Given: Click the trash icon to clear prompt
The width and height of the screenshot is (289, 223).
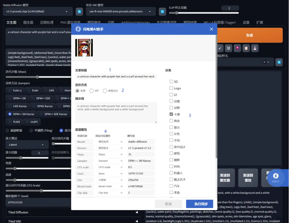Looking at the screenshot, I should [229, 48].
